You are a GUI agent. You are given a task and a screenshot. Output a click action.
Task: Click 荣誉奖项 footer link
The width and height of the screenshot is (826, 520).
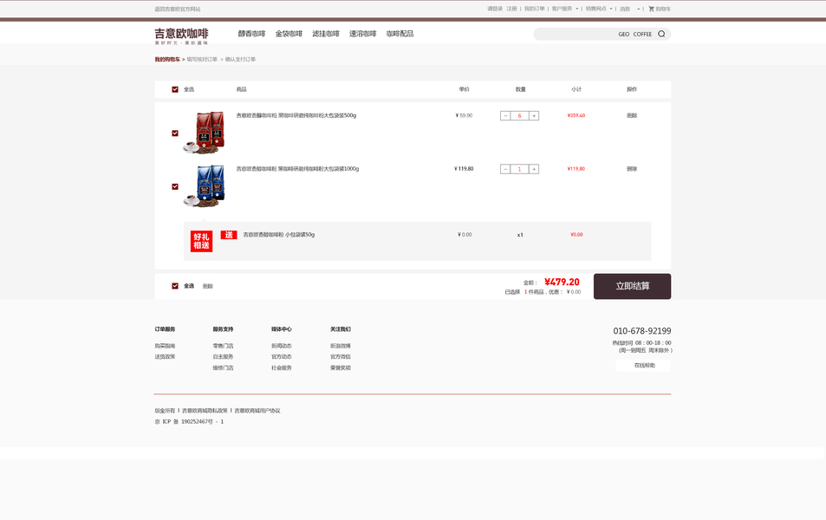tap(341, 367)
